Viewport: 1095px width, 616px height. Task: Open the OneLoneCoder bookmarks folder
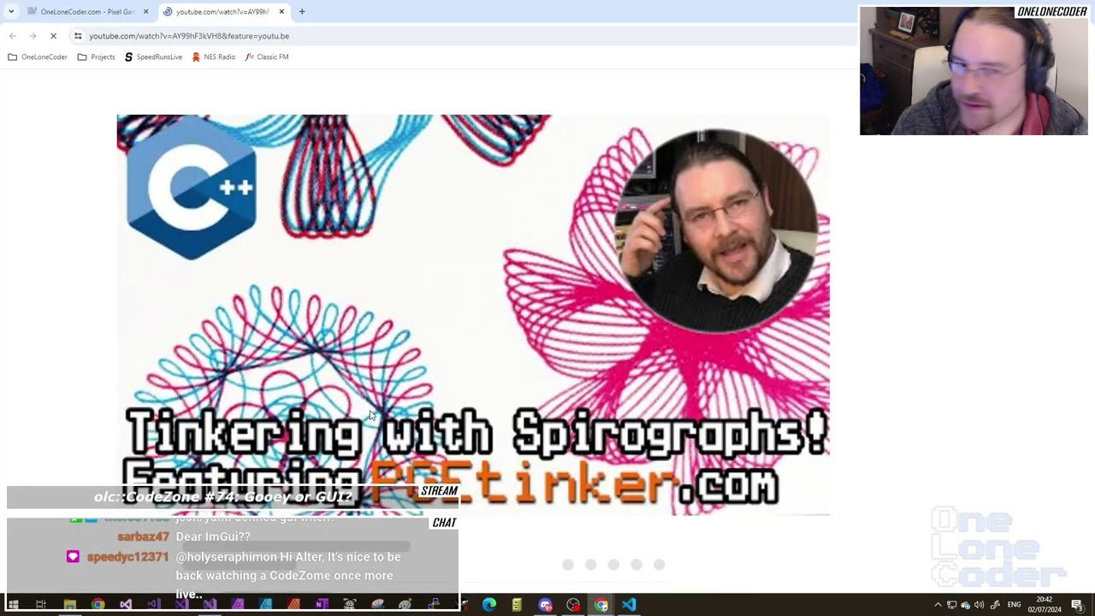(x=38, y=57)
